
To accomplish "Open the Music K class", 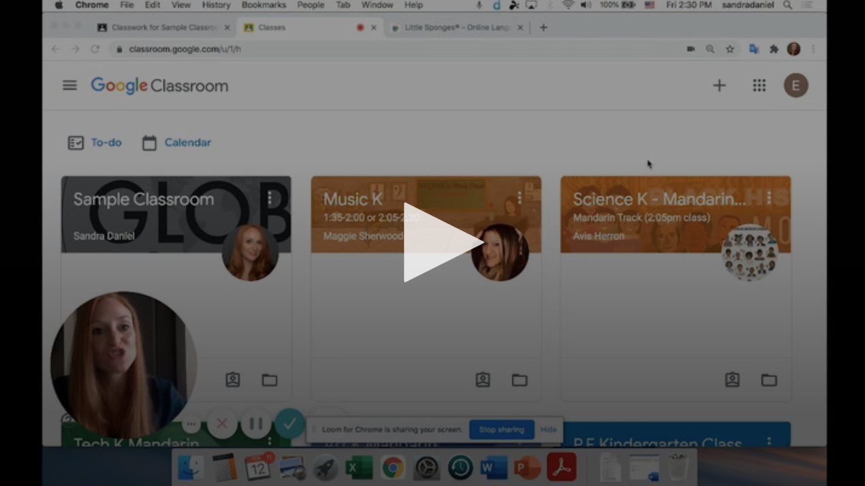I will click(x=353, y=199).
